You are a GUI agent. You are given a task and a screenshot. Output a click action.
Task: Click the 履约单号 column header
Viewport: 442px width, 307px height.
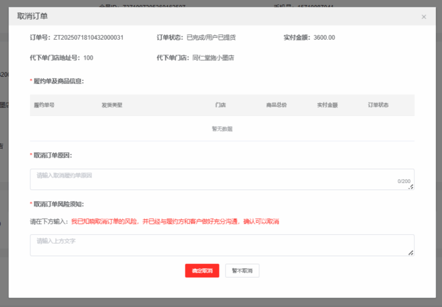coord(44,105)
